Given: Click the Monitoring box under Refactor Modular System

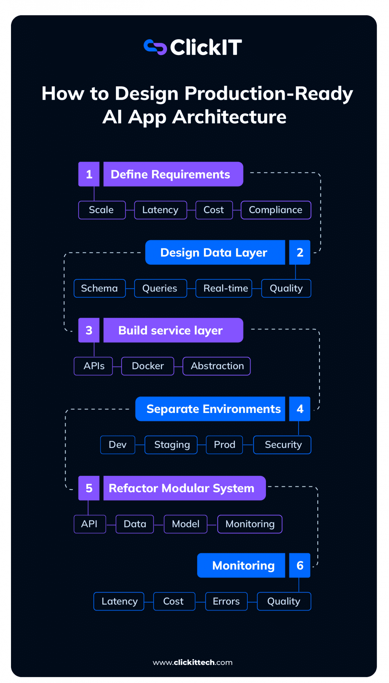Looking at the screenshot, I should pyautogui.click(x=250, y=524).
